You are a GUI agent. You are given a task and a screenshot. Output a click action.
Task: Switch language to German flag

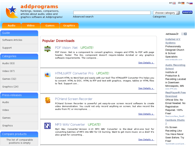pyautogui.click(x=183, y=3)
